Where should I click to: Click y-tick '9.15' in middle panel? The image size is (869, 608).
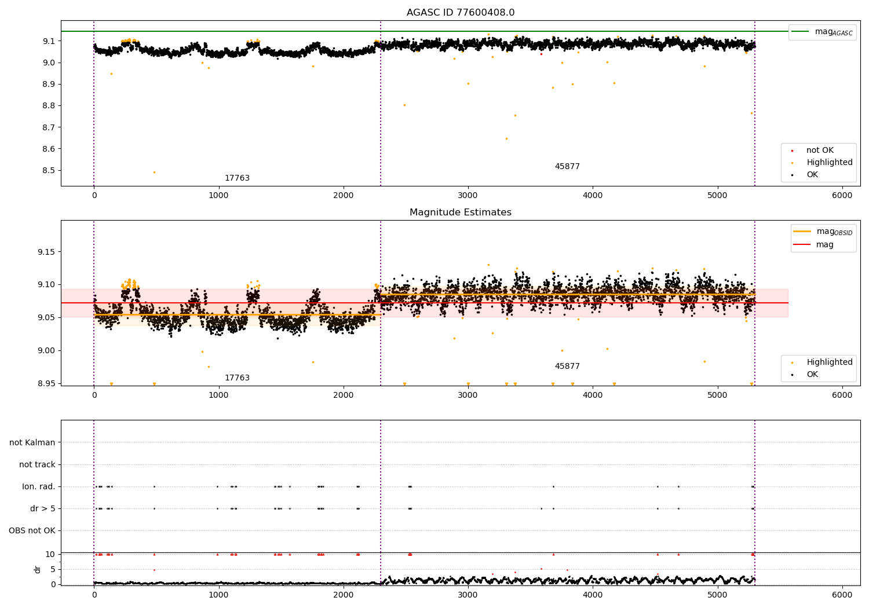coord(46,252)
